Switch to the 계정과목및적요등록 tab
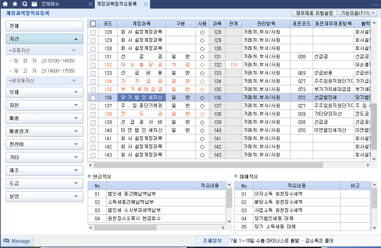Image resolution: width=381 pixels, height=248 pixels. click(x=117, y=4)
